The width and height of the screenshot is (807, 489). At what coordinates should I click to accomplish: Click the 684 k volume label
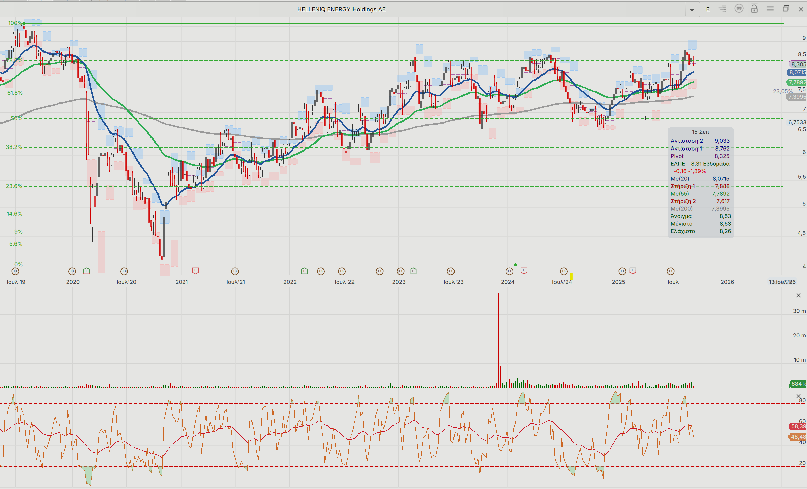pos(798,384)
